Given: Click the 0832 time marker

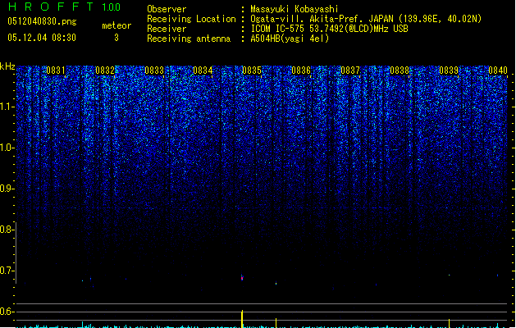Looking at the screenshot, I should (x=105, y=71).
